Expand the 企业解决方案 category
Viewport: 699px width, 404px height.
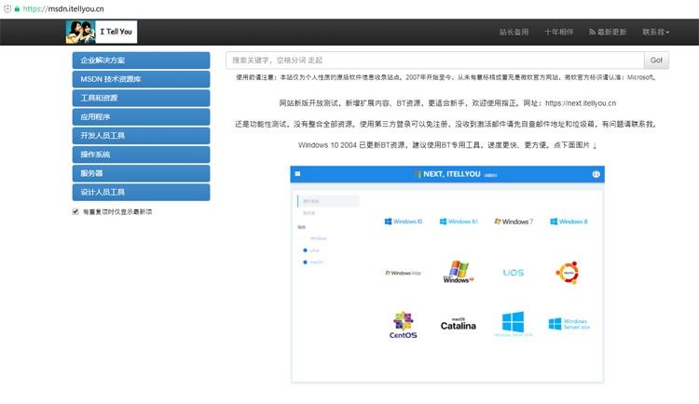(141, 61)
